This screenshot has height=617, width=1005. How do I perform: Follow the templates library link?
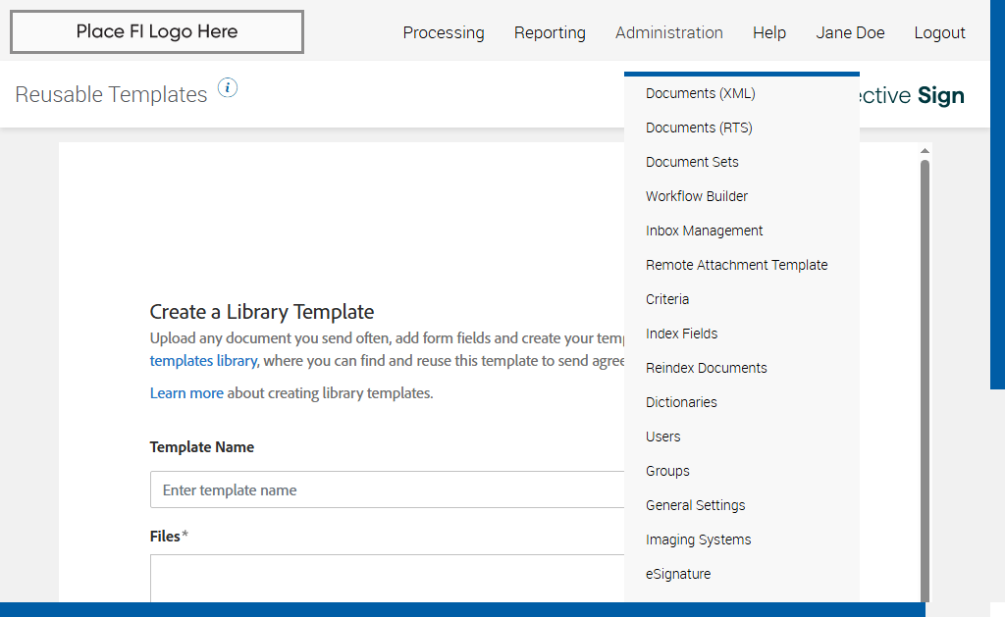tap(203, 361)
